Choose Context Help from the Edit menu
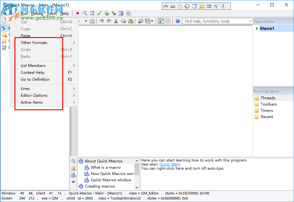Viewport: 294px width, 202px height. point(44,72)
